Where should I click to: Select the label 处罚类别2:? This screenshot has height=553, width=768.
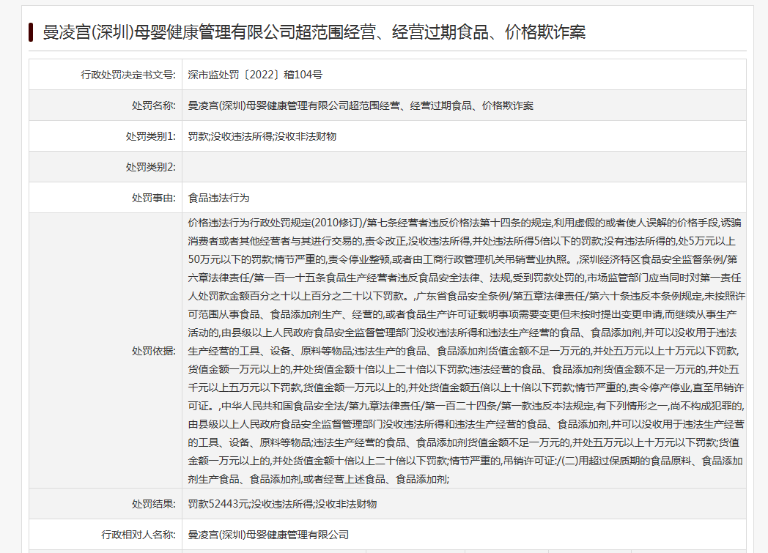[x=150, y=168]
